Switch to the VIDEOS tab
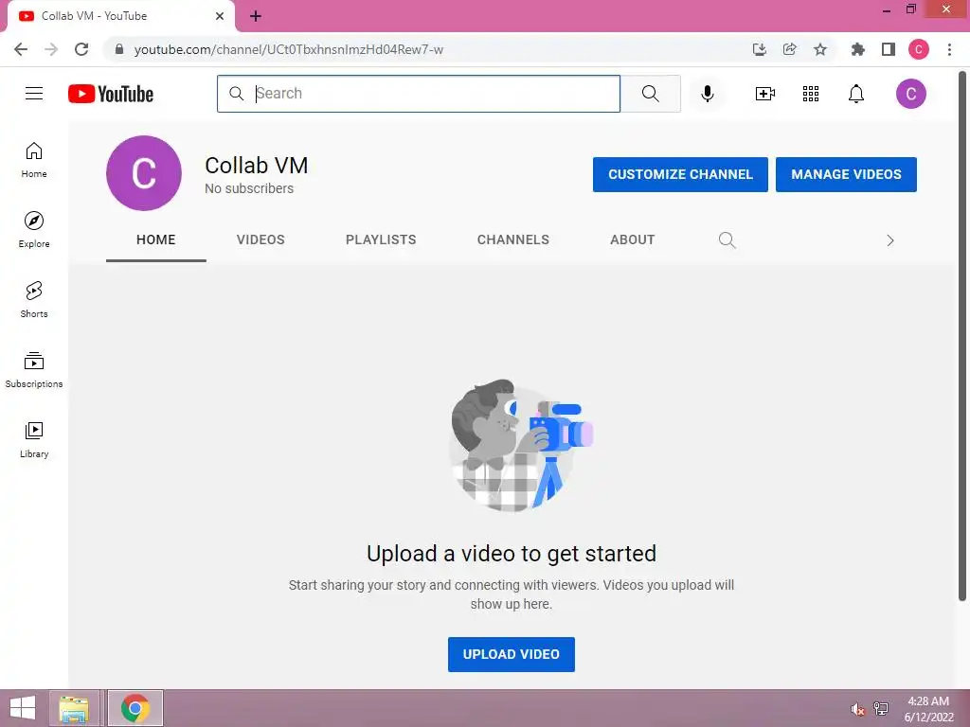The height and width of the screenshot is (727, 970). pyautogui.click(x=260, y=239)
